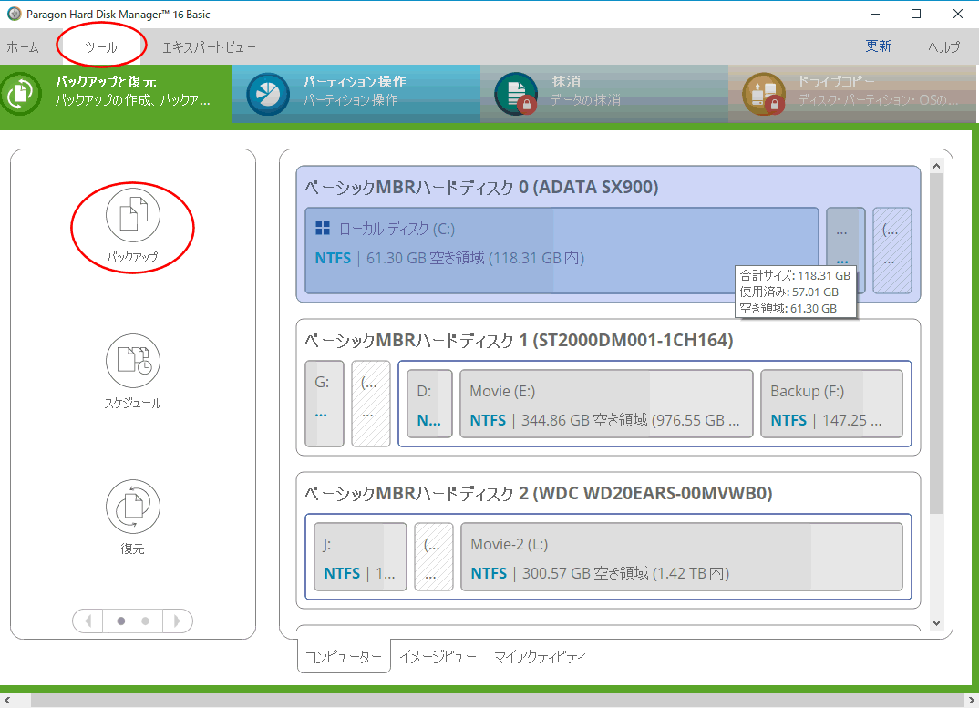The width and height of the screenshot is (979, 708).
Task: Open the Help (ヘルプ) menu
Action: 943,46
